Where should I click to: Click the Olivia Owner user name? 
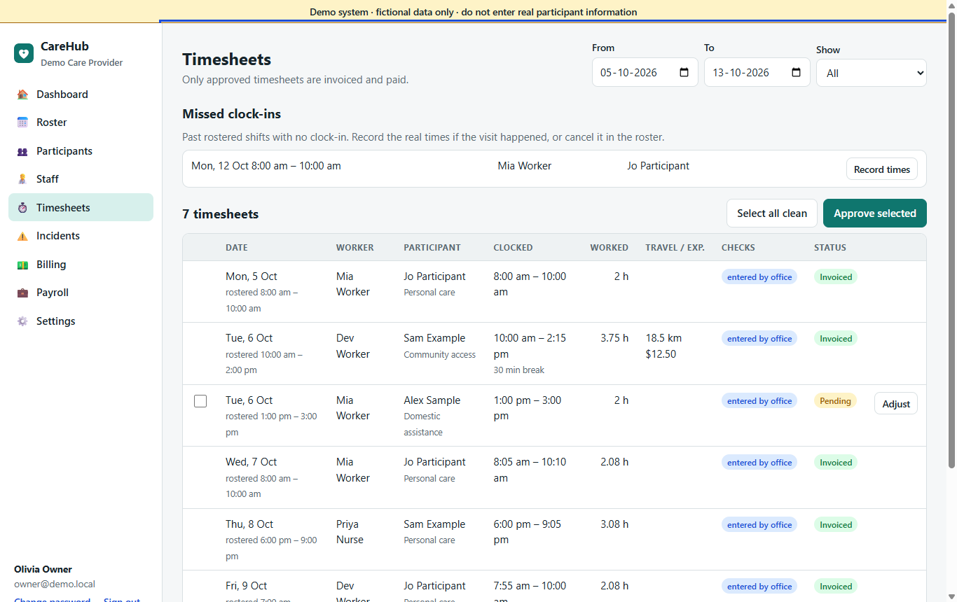(x=43, y=570)
